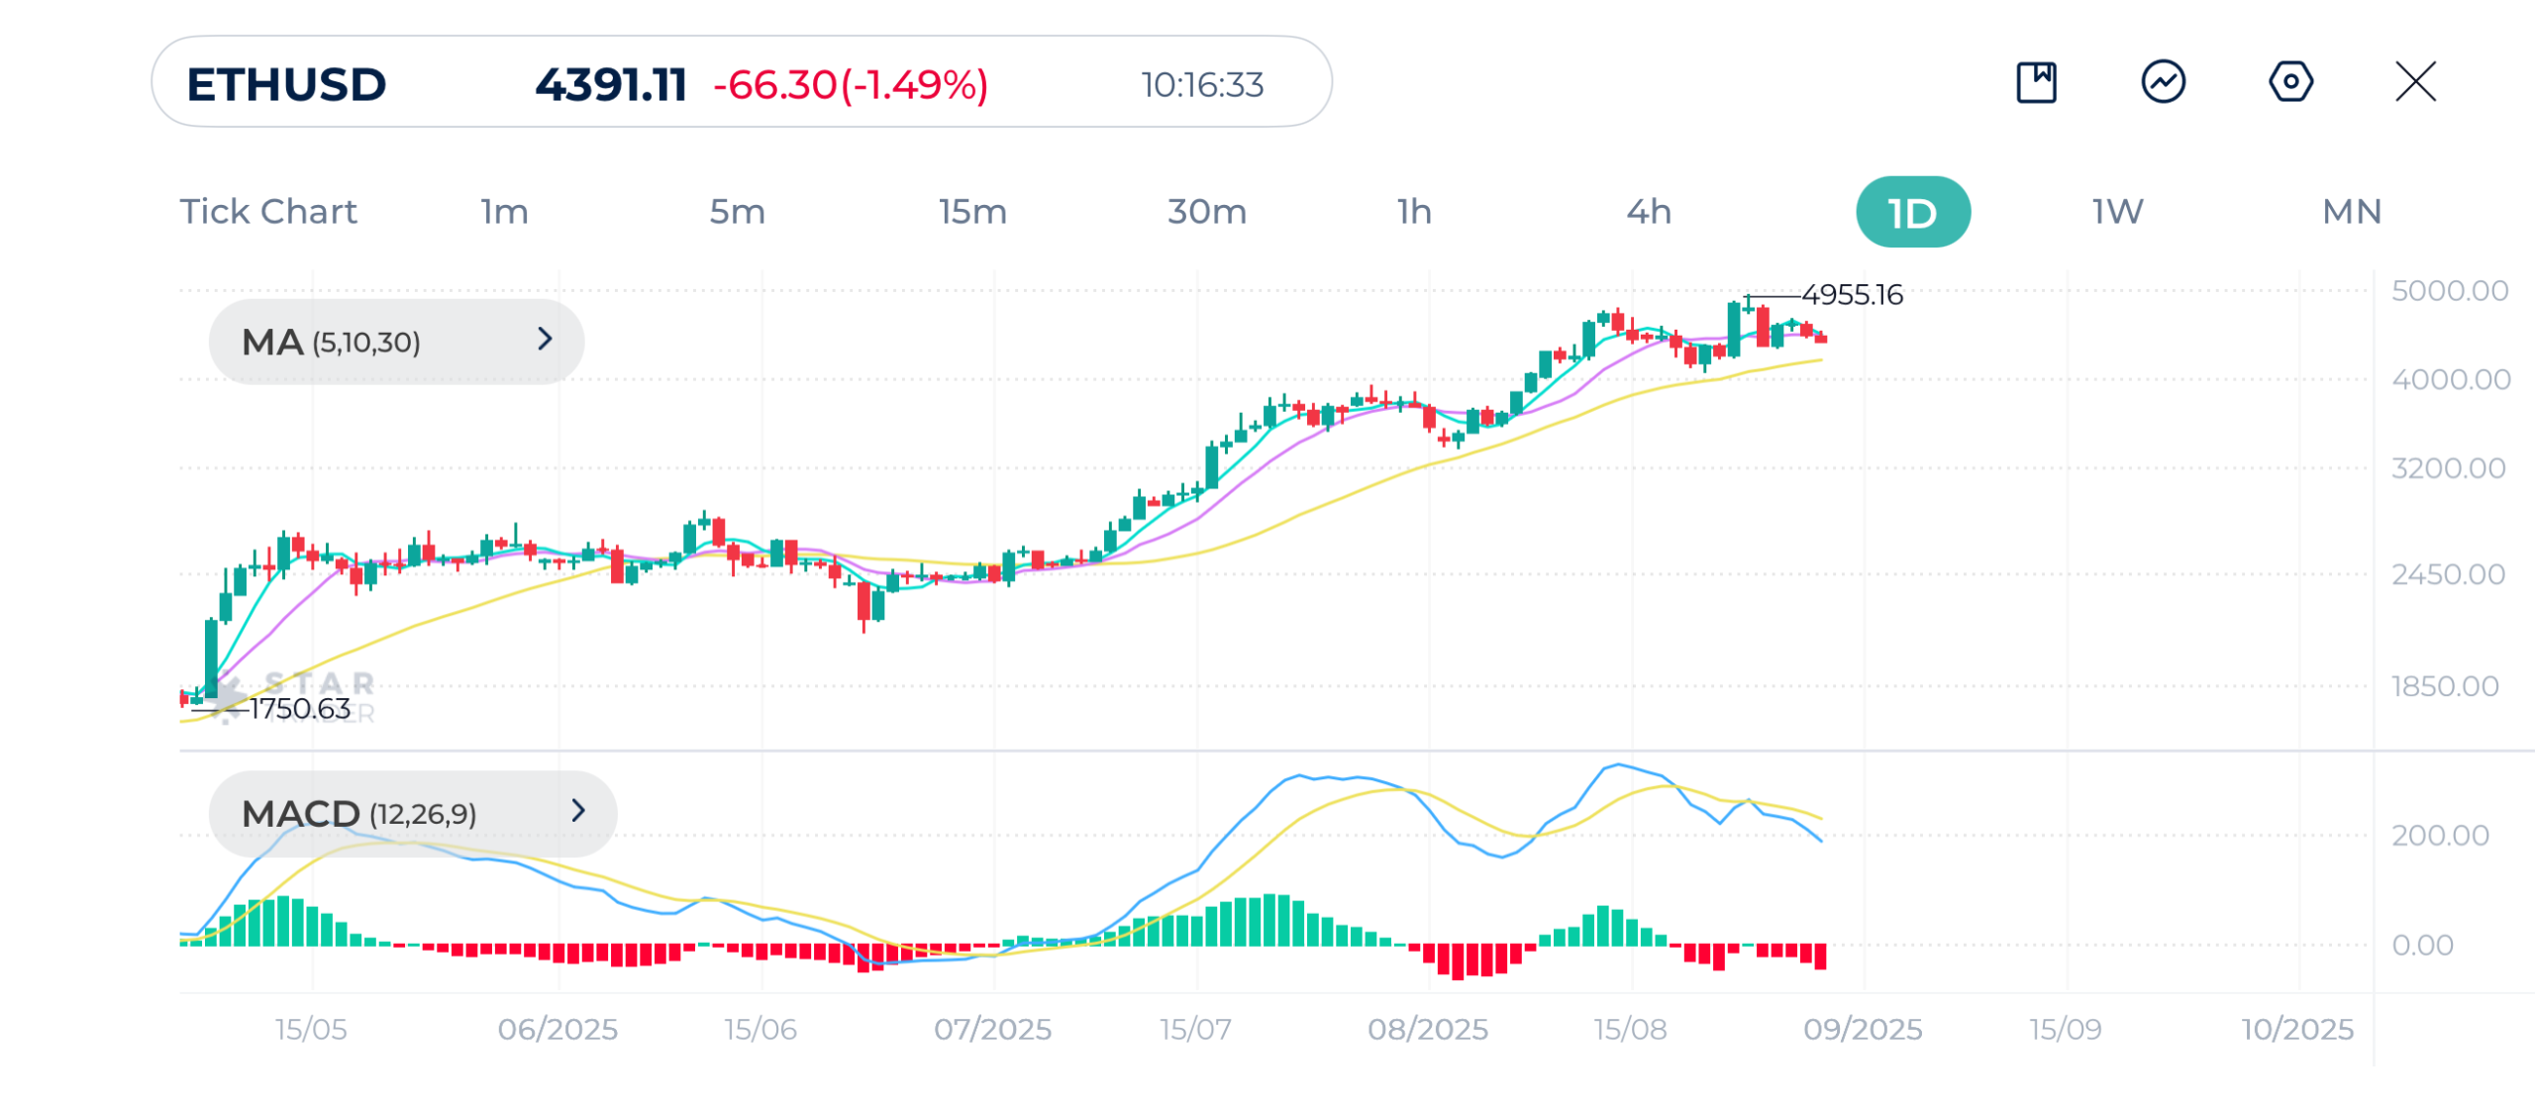Screen dimensions: 2535x1110
Task: Expand the MACD (12,26,9) indicator chevron
Action: coord(578,811)
